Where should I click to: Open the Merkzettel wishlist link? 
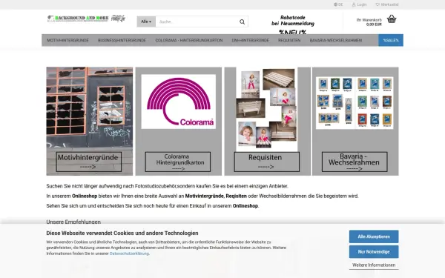coord(389,4)
